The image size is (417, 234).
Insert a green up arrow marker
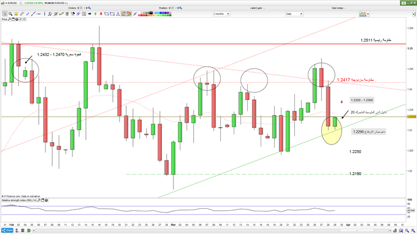[x=96, y=14]
